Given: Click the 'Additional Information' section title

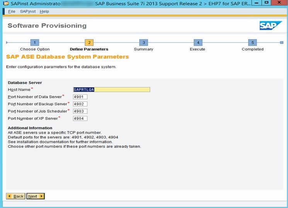Looking at the screenshot, I should click(30, 128).
